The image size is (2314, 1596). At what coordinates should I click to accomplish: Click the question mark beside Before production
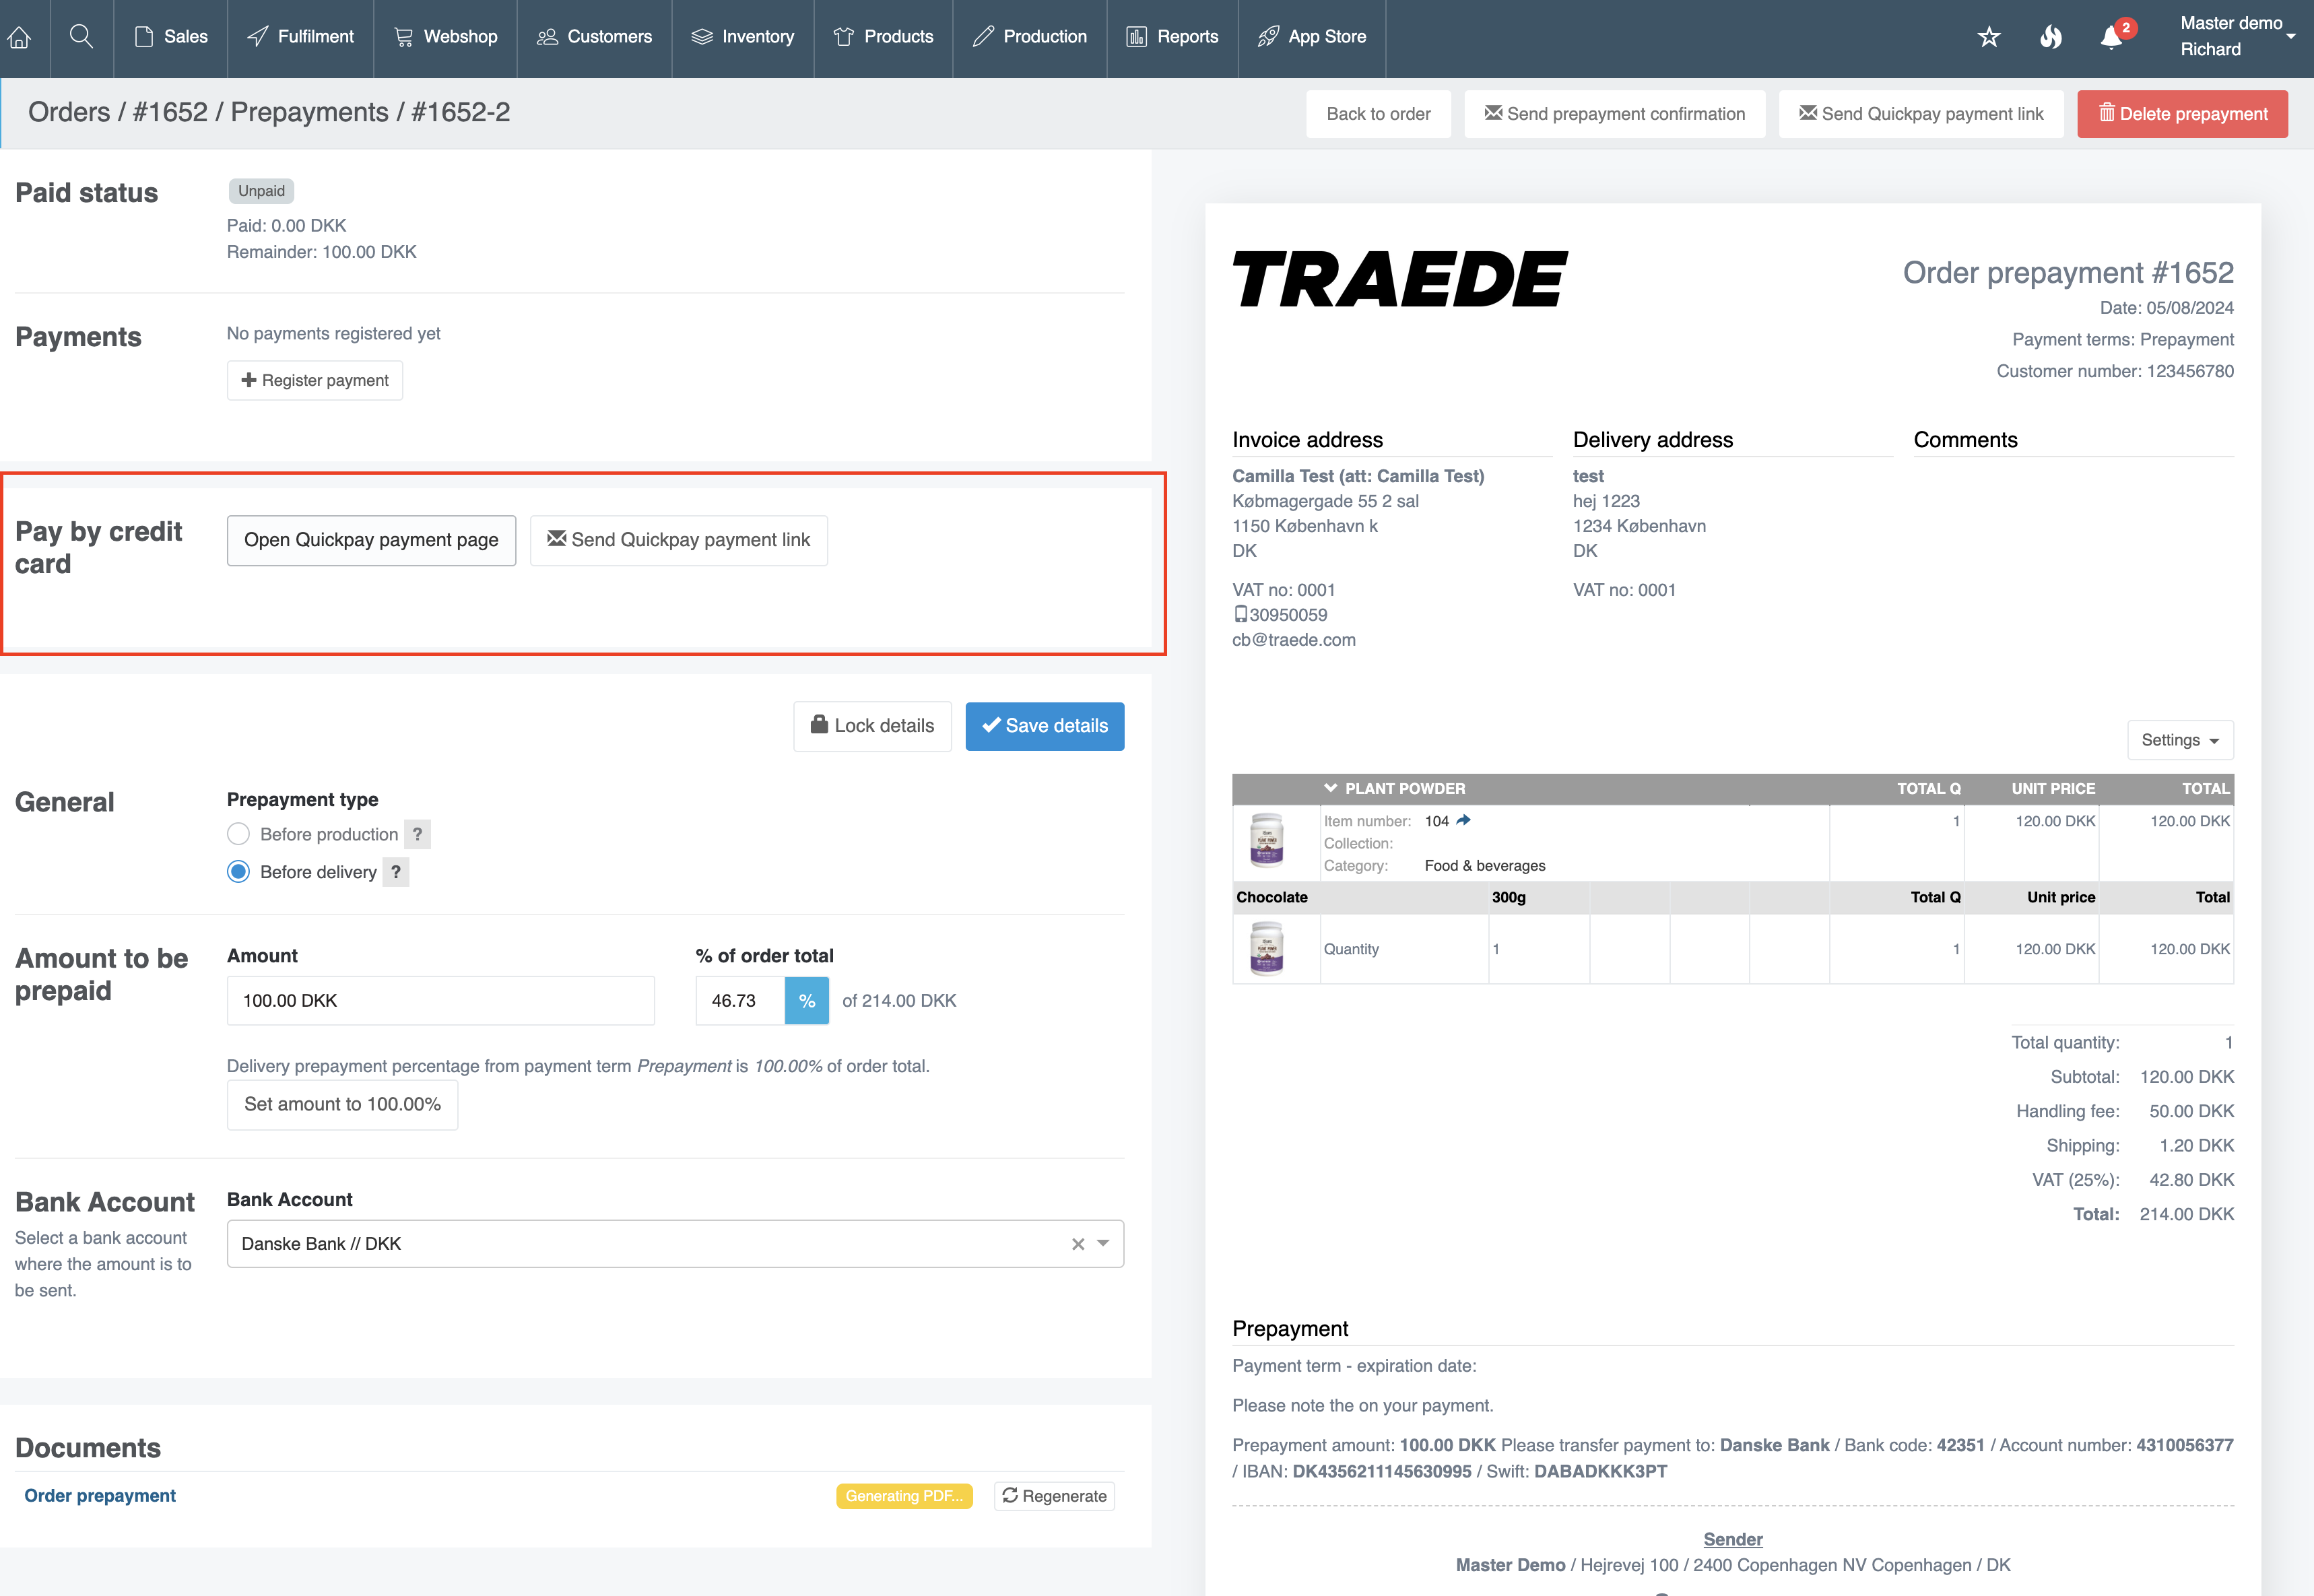pyautogui.click(x=417, y=834)
